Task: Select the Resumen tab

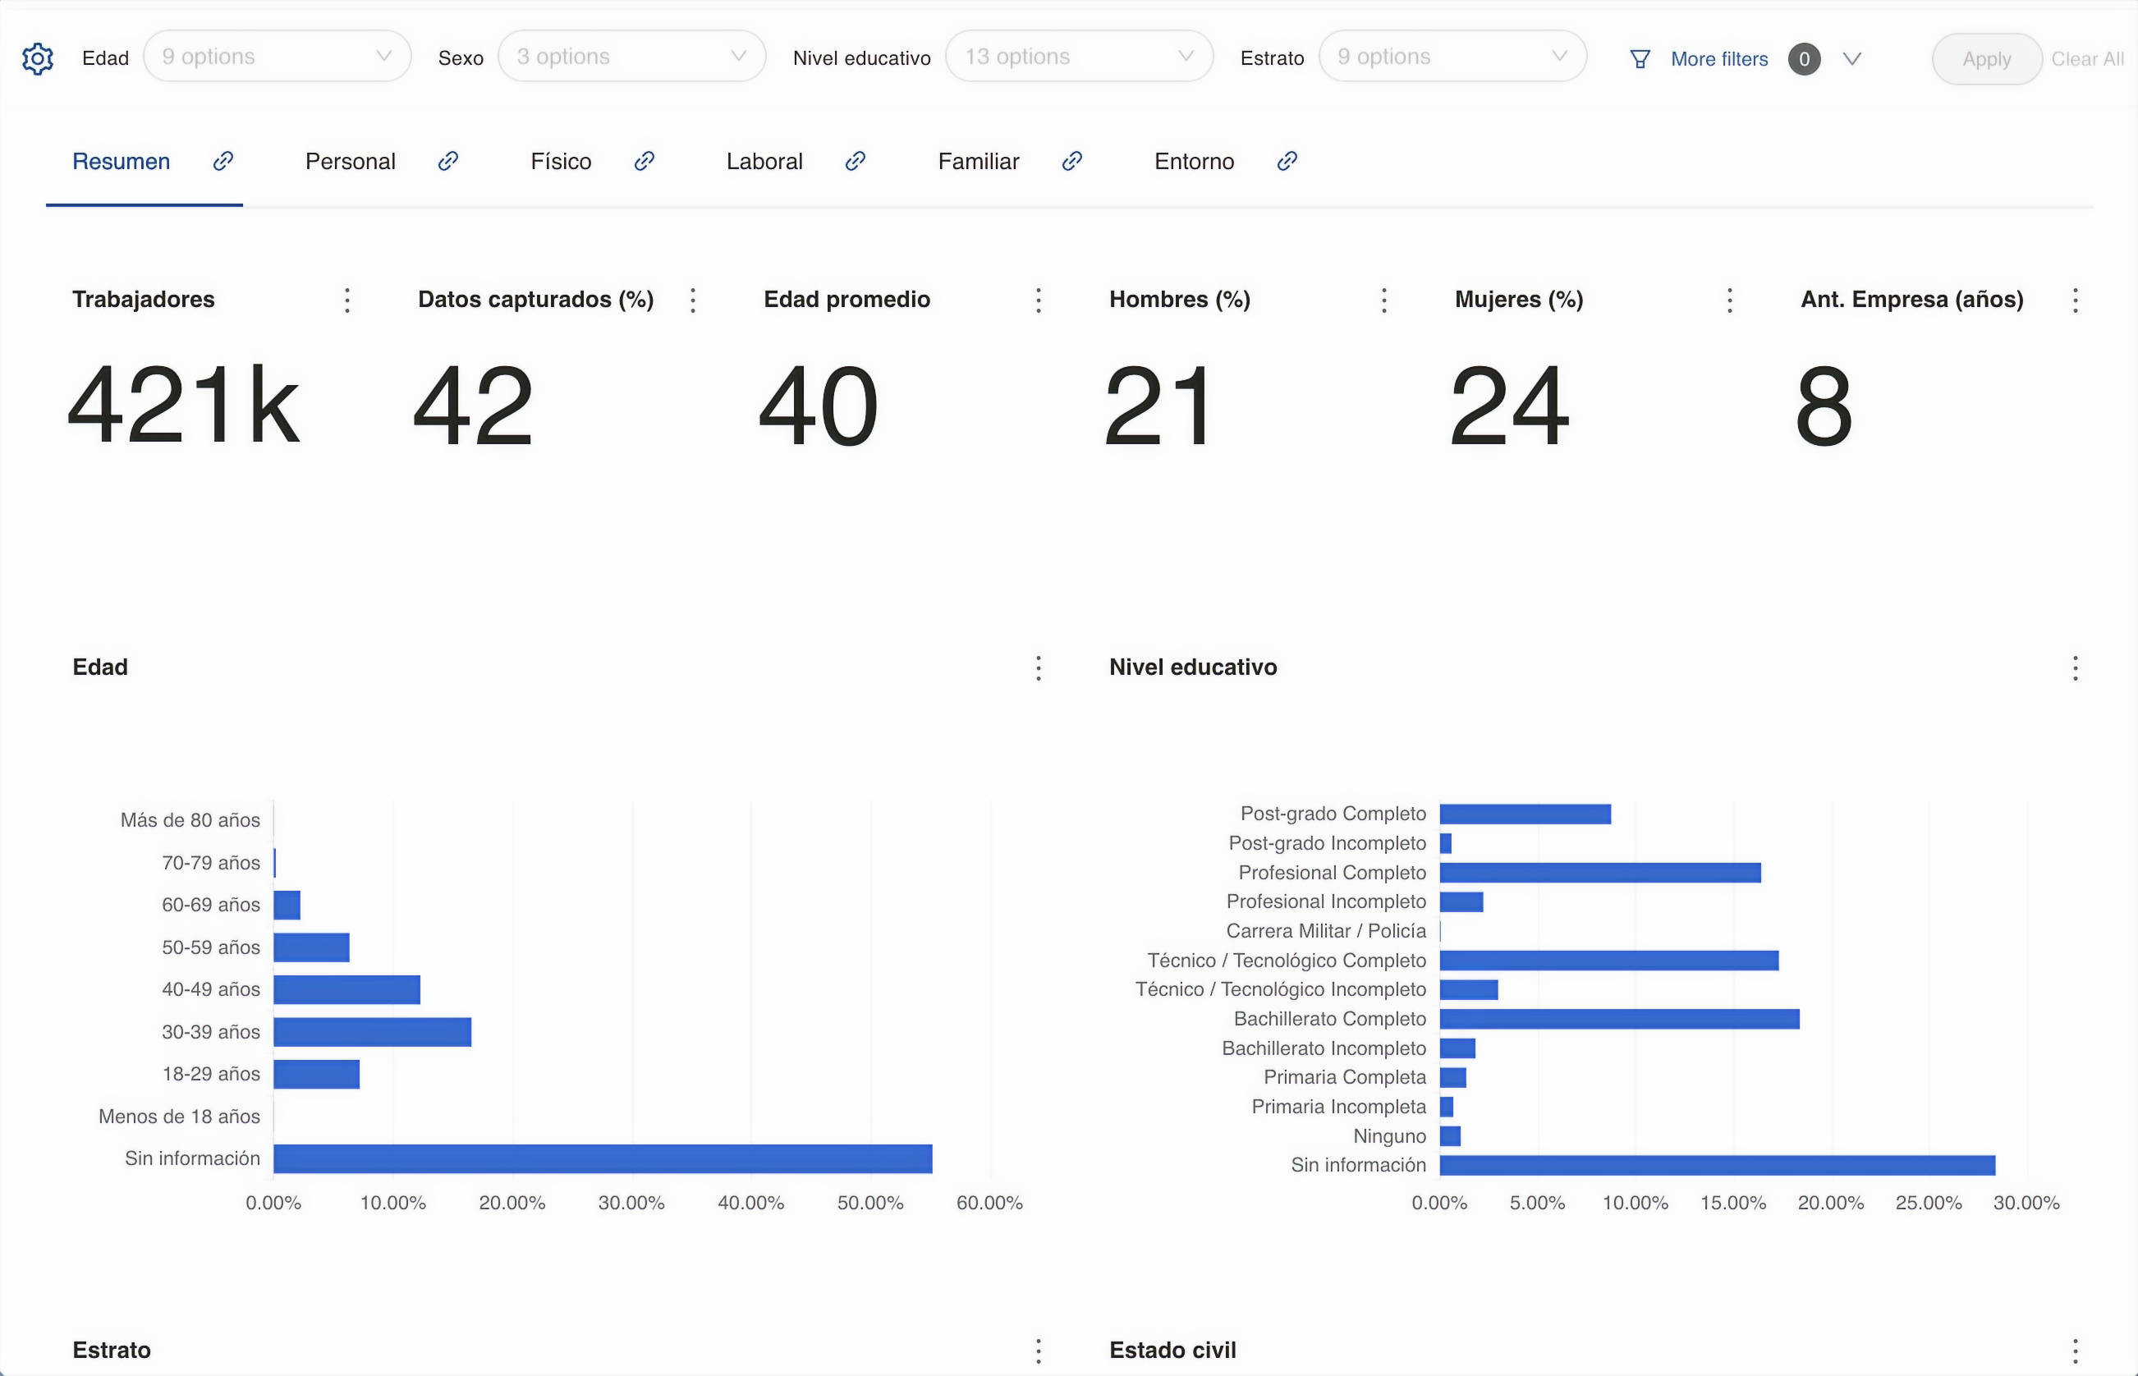Action: 122,162
